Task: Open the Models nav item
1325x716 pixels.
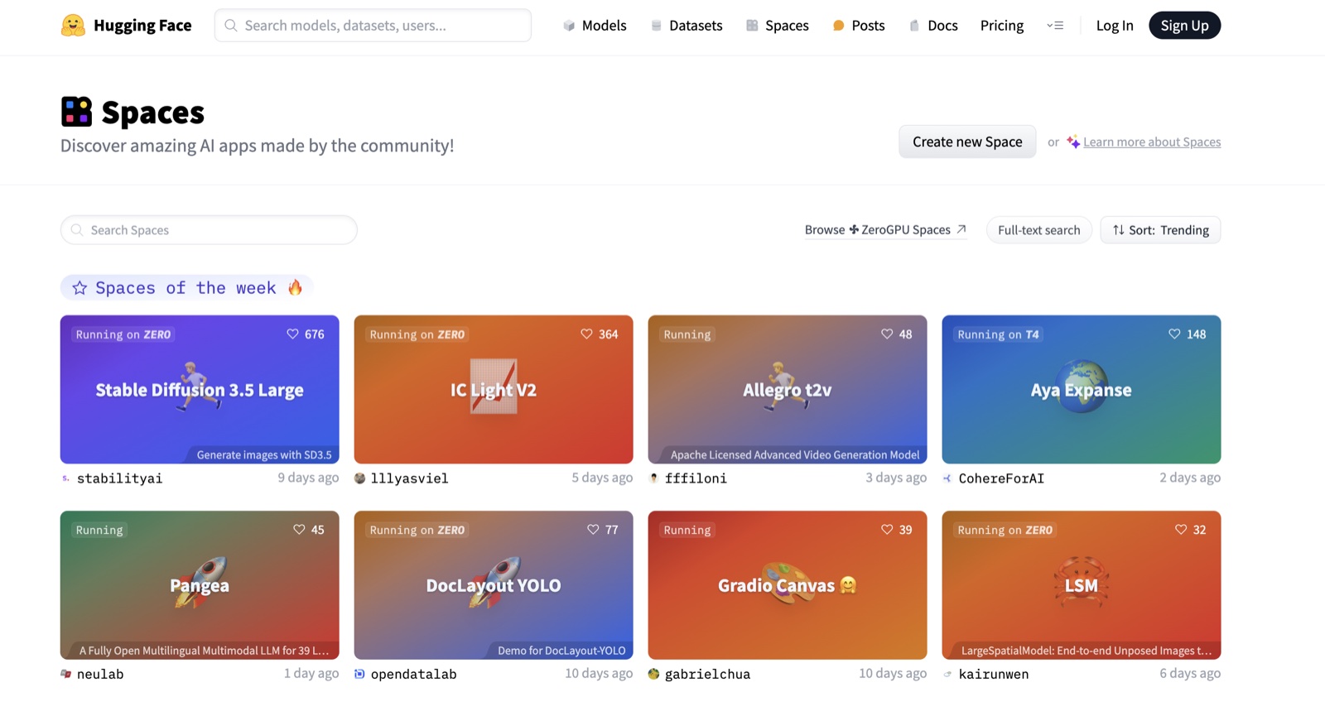Action: pyautogui.click(x=595, y=26)
